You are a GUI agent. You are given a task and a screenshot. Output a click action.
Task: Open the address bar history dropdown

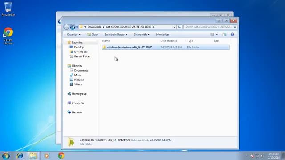(174, 27)
